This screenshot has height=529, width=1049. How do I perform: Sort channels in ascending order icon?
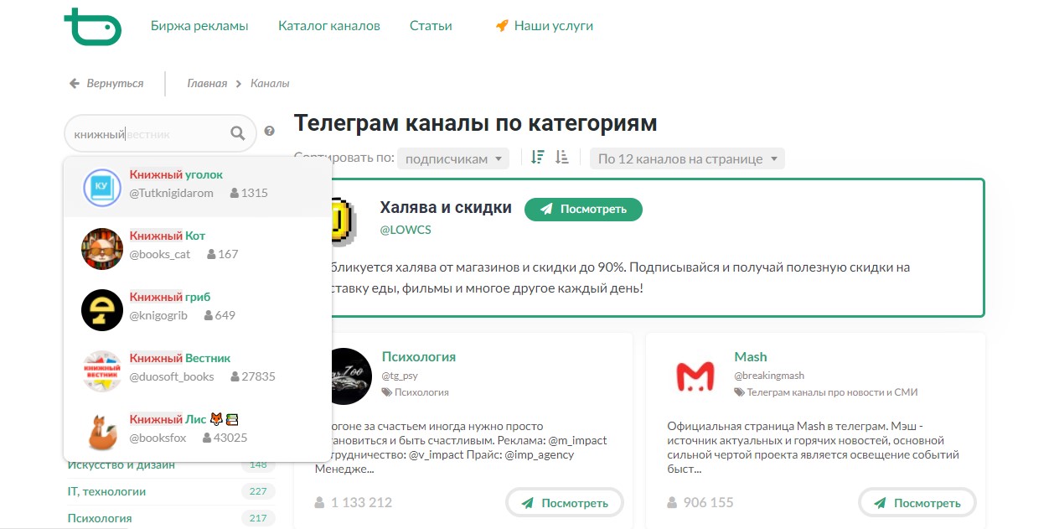[x=562, y=157]
